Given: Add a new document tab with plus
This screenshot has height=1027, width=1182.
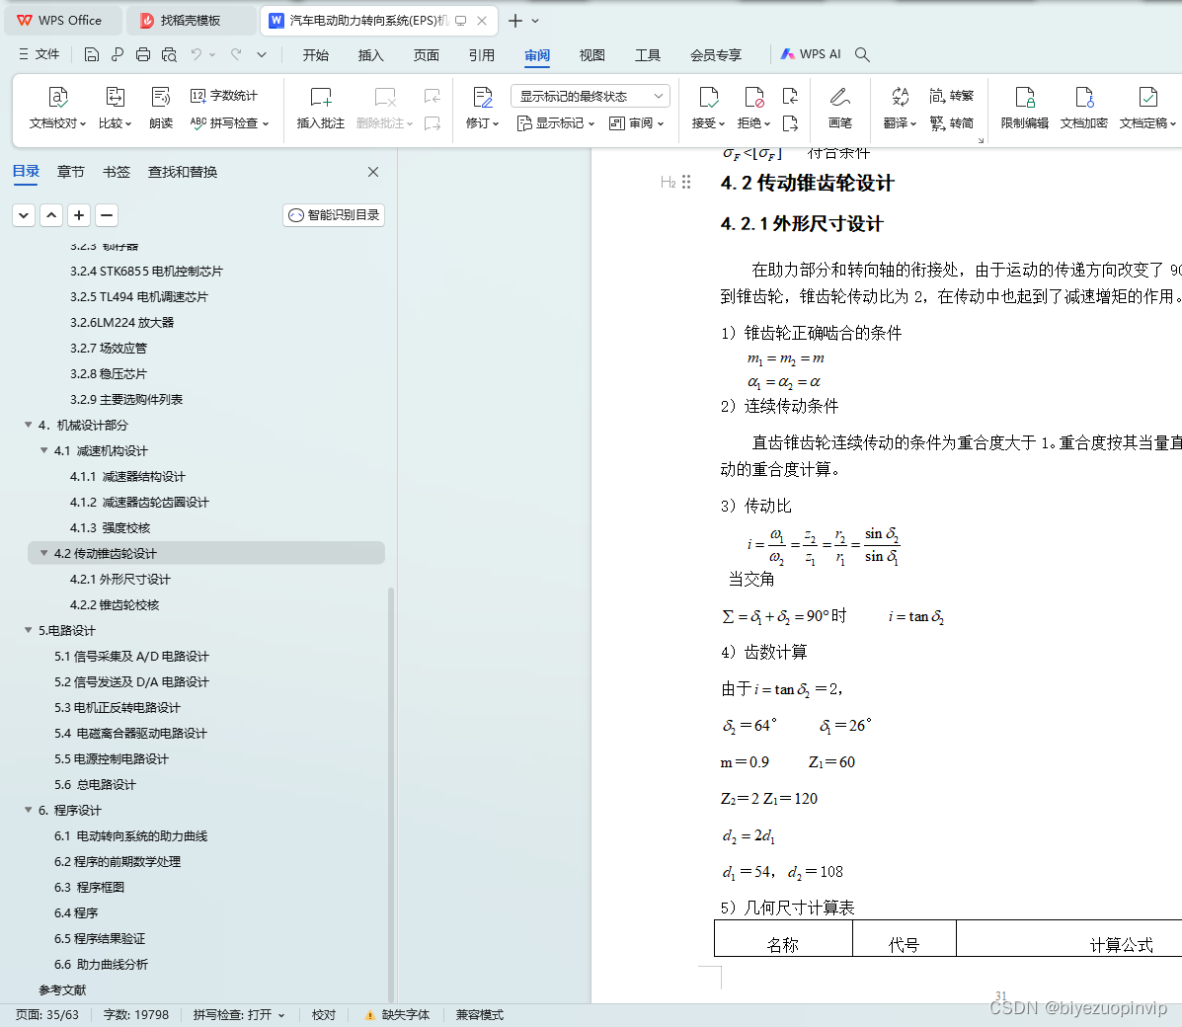Looking at the screenshot, I should 514,21.
